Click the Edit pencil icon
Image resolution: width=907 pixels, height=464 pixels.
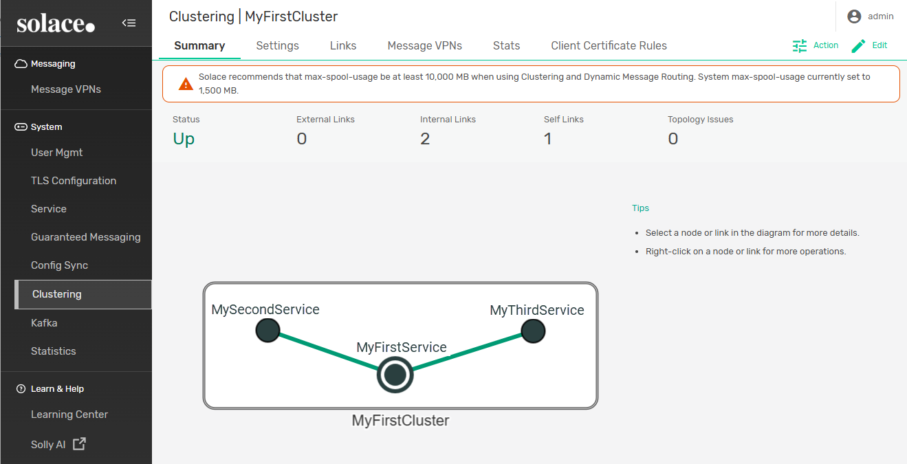pos(858,46)
